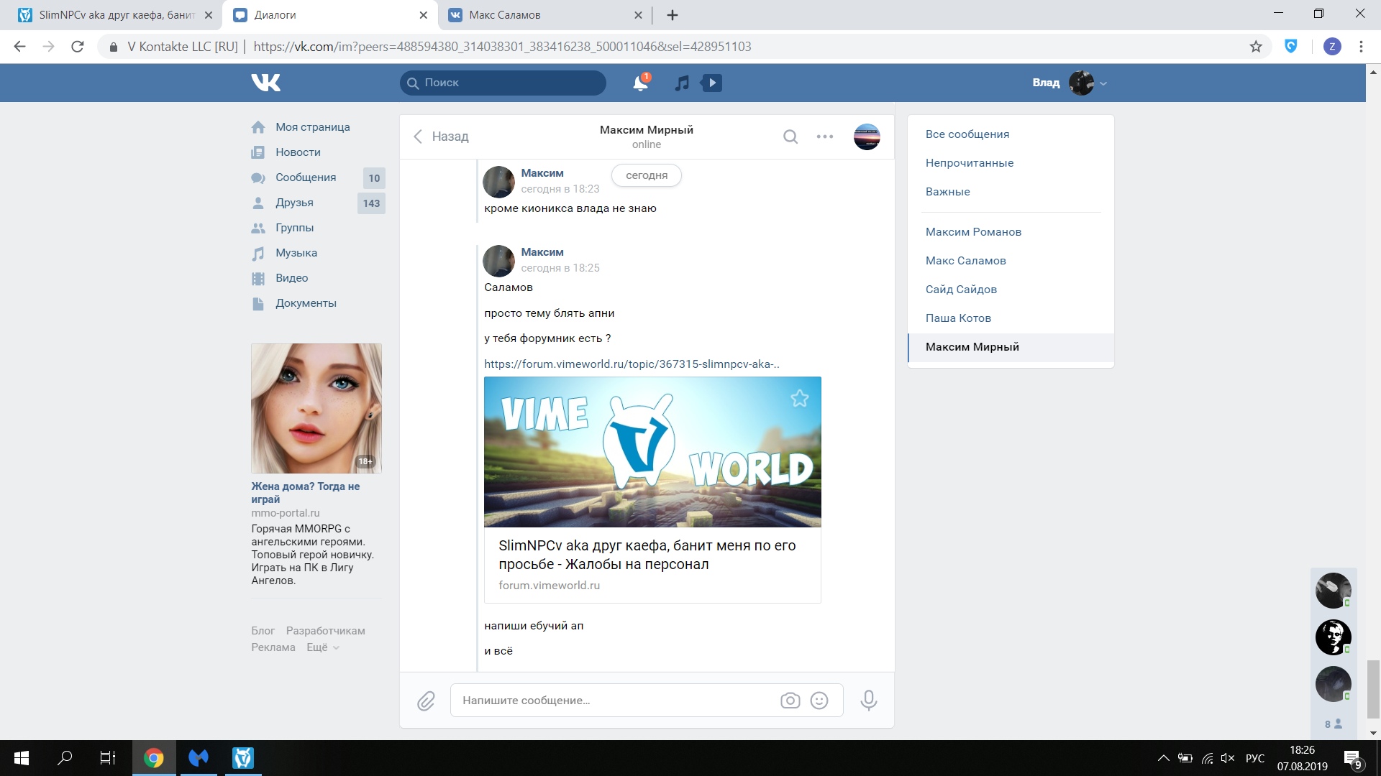Screen dimensions: 1381x776
Task: Open Сообщения in the left menu
Action: click(306, 177)
